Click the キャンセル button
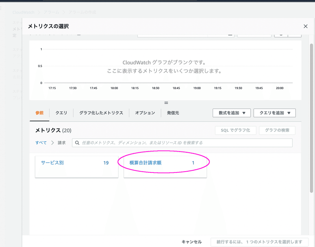Screen dimensions: 315x247 click(192, 242)
